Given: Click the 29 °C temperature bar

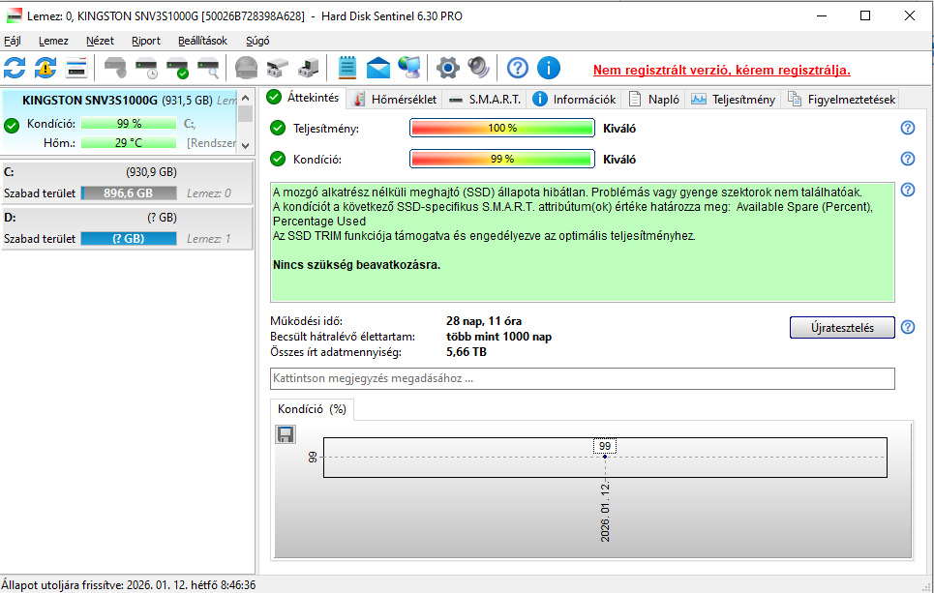Looking at the screenshot, I should 129,143.
